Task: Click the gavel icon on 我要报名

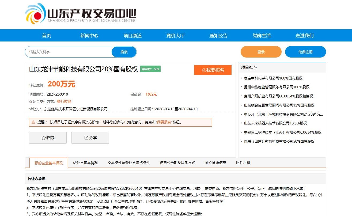Action: click(204, 70)
